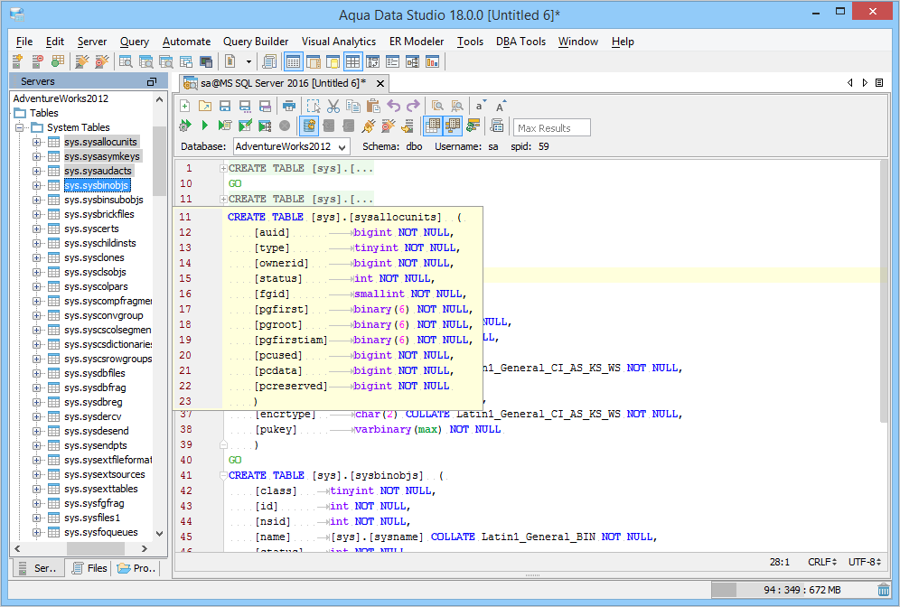Viewport: 900px width, 607px height.
Task: Switch to the Files tab
Action: tap(89, 568)
